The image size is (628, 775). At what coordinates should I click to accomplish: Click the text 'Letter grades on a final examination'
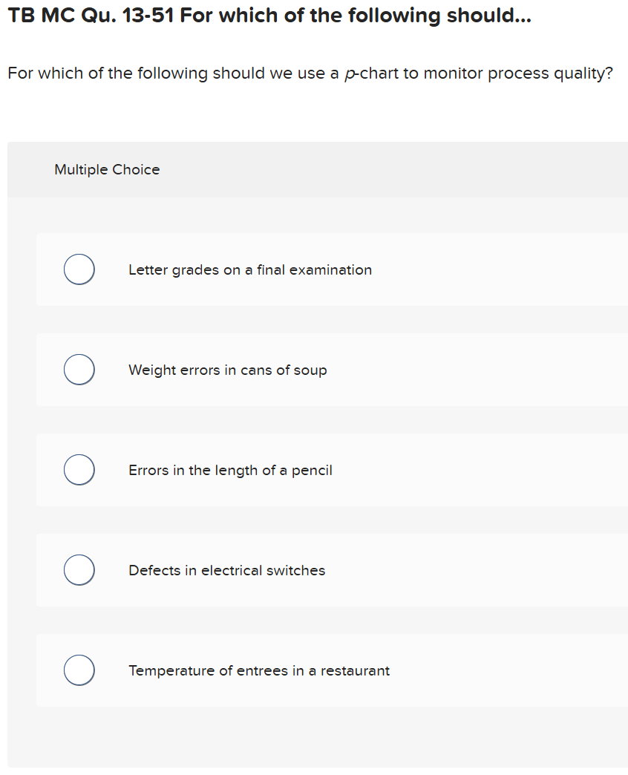pyautogui.click(x=249, y=270)
